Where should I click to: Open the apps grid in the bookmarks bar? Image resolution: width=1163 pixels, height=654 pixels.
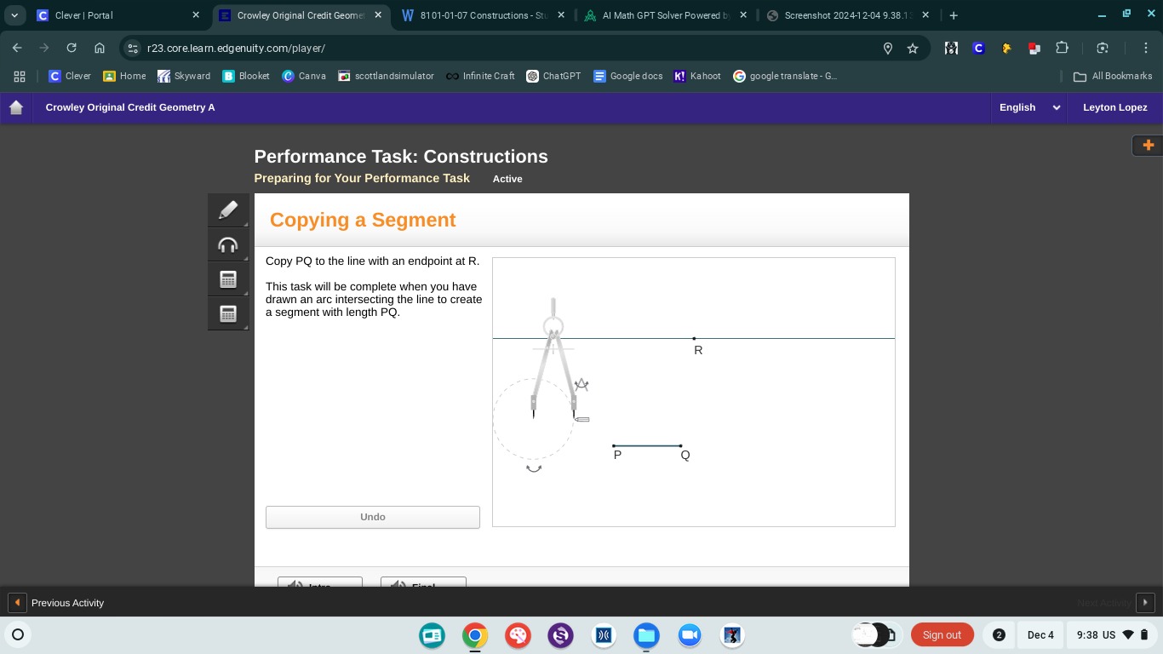(x=20, y=76)
